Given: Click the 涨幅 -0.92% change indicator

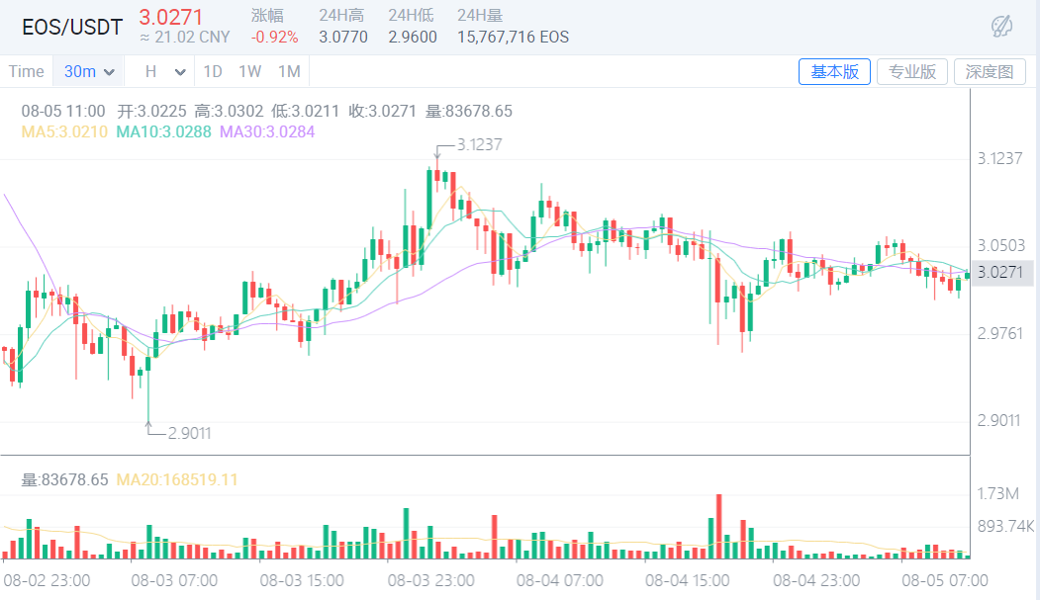Looking at the screenshot, I should click(x=276, y=27).
